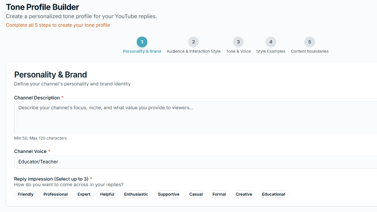This screenshot has width=377, height=212.
Task: Choose the Formal impression chip
Action: coord(219,194)
